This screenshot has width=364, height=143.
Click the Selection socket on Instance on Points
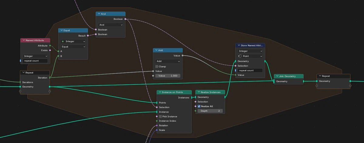pos(157,107)
